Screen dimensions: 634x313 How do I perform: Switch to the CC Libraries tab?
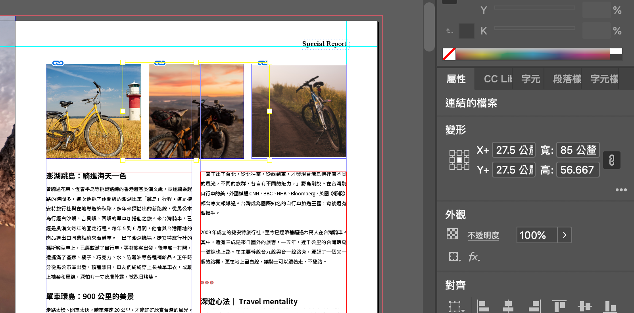[x=498, y=79]
